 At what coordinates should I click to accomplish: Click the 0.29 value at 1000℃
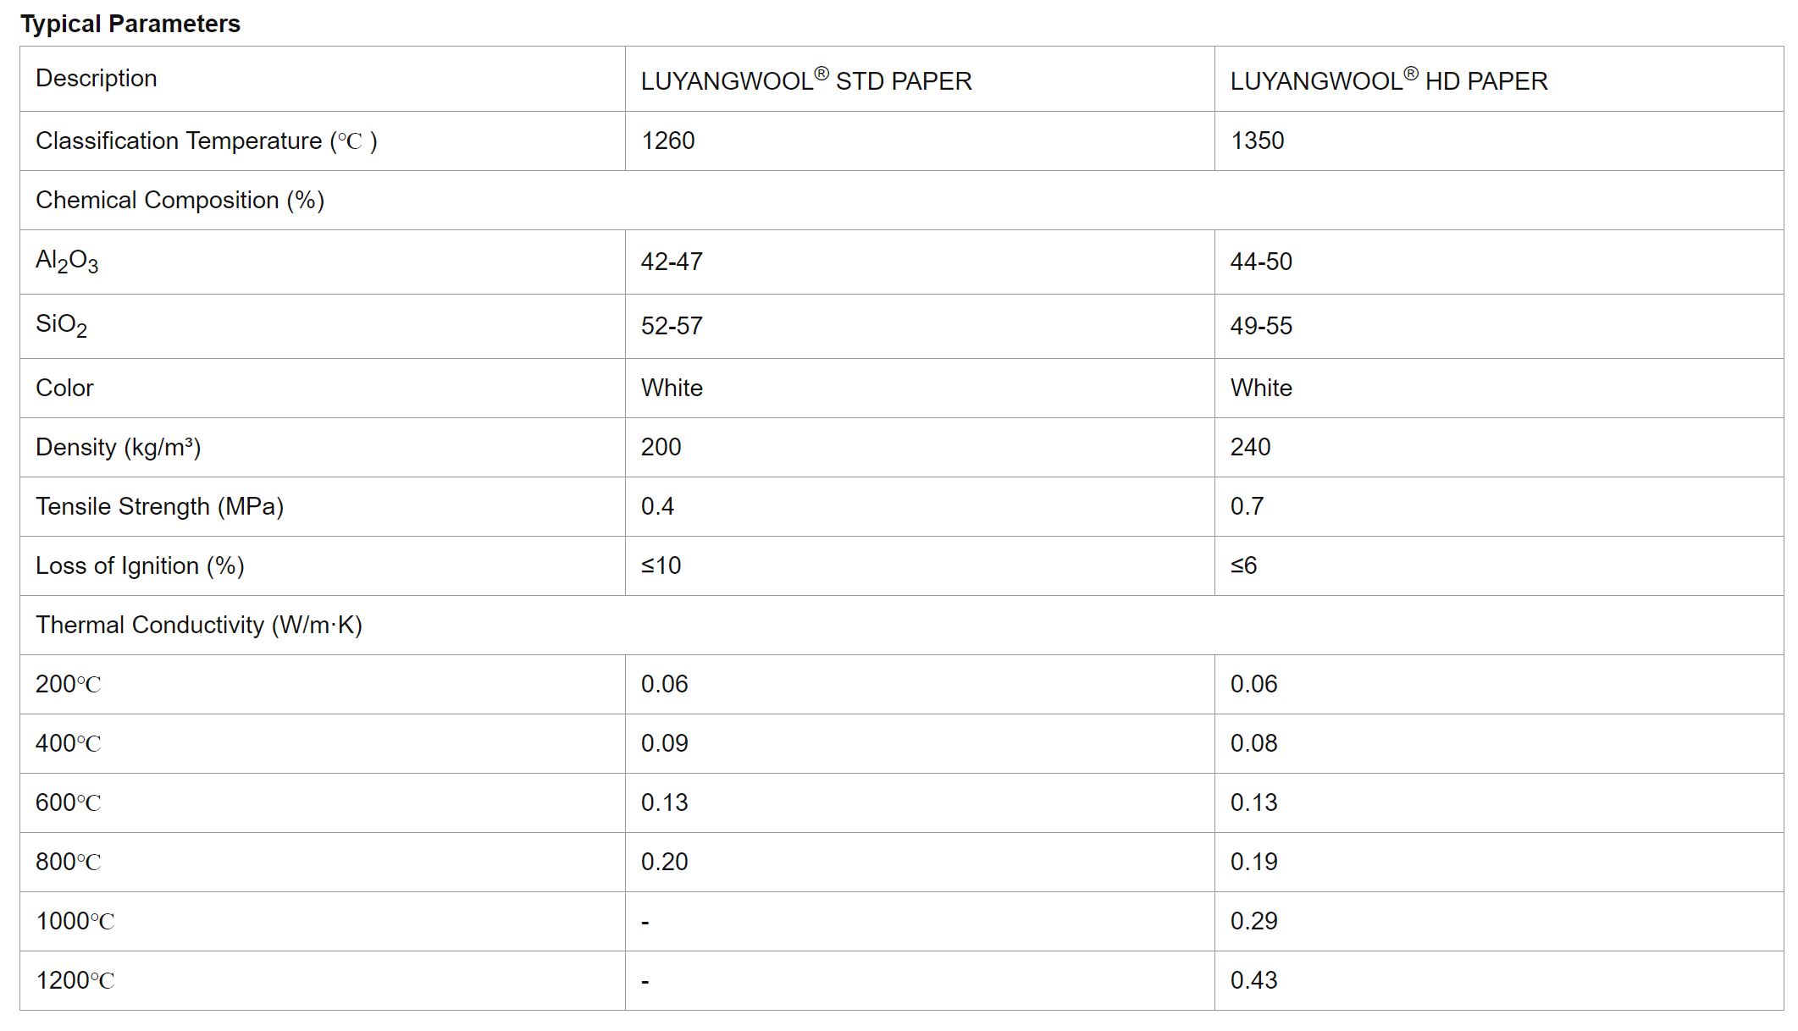(1254, 921)
